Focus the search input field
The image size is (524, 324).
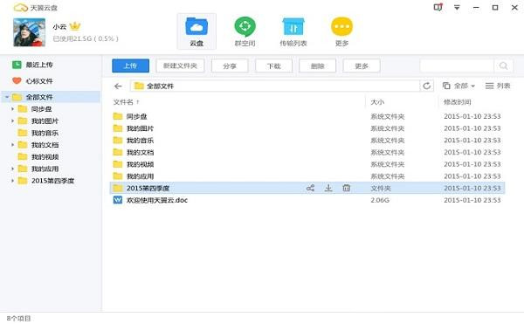pos(457,65)
